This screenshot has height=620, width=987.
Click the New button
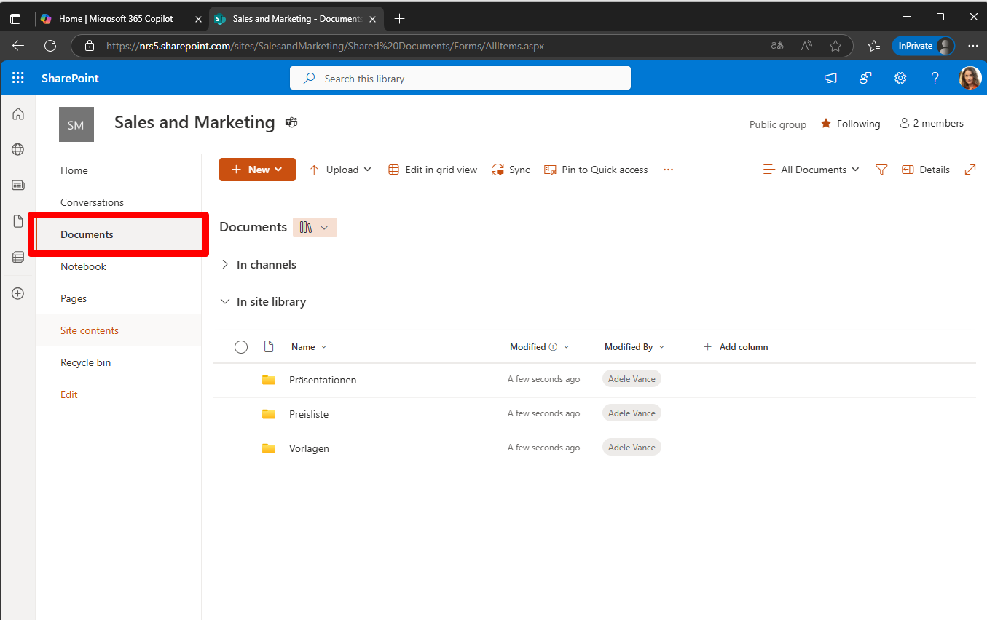point(257,170)
